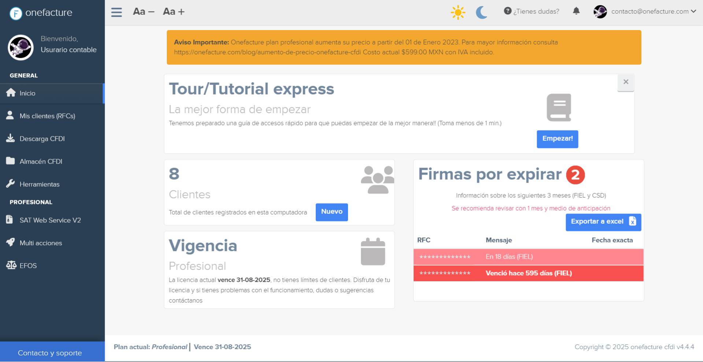Viewport: 703px width, 362px height.
Task: Switch to light mode sun icon
Action: tap(458, 12)
